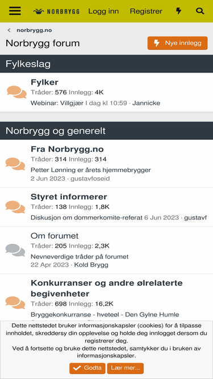Accept cookies with the Godta button
Image resolution: width=213 pixels, height=379 pixels.
(x=87, y=368)
